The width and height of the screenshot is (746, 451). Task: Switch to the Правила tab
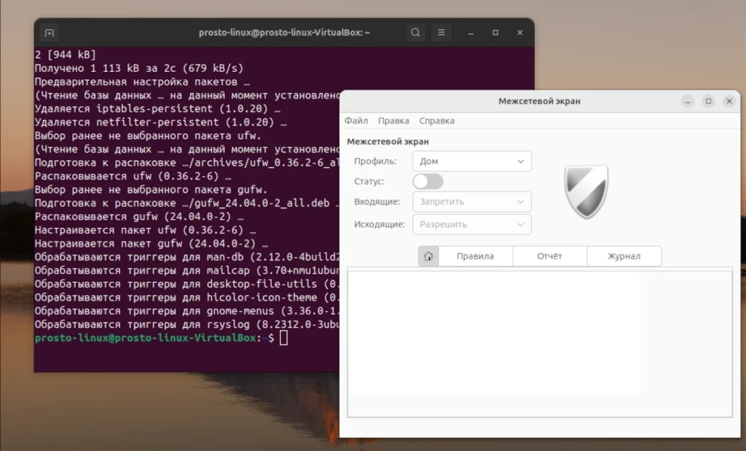point(475,256)
